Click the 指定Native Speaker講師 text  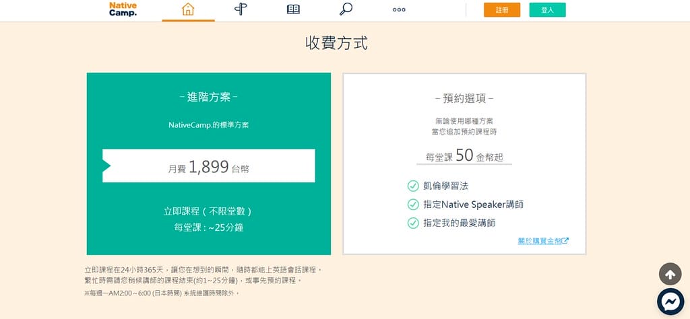click(474, 205)
